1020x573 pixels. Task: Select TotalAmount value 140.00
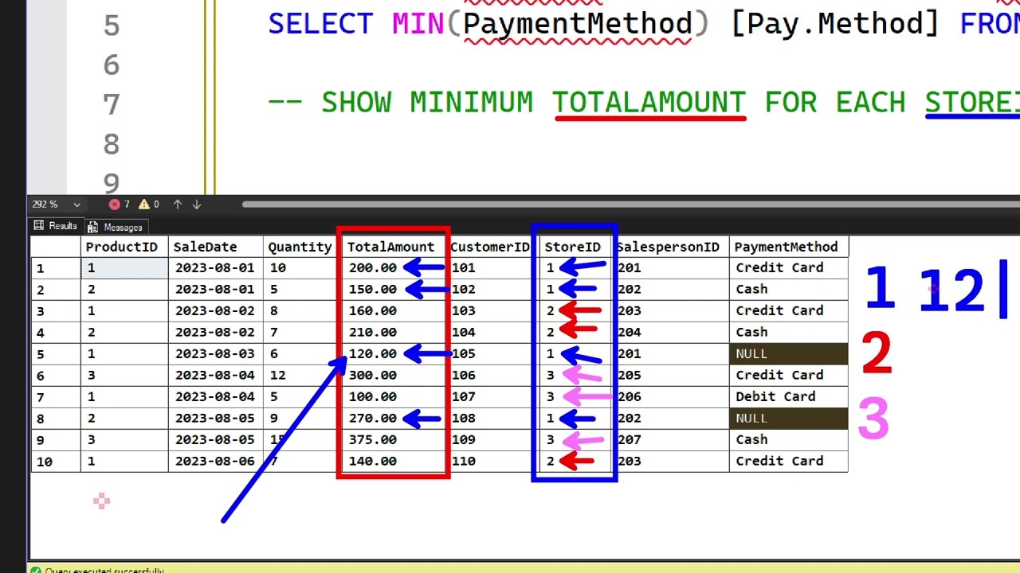(372, 462)
